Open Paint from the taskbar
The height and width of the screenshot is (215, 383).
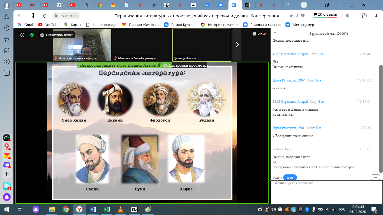[148, 209]
